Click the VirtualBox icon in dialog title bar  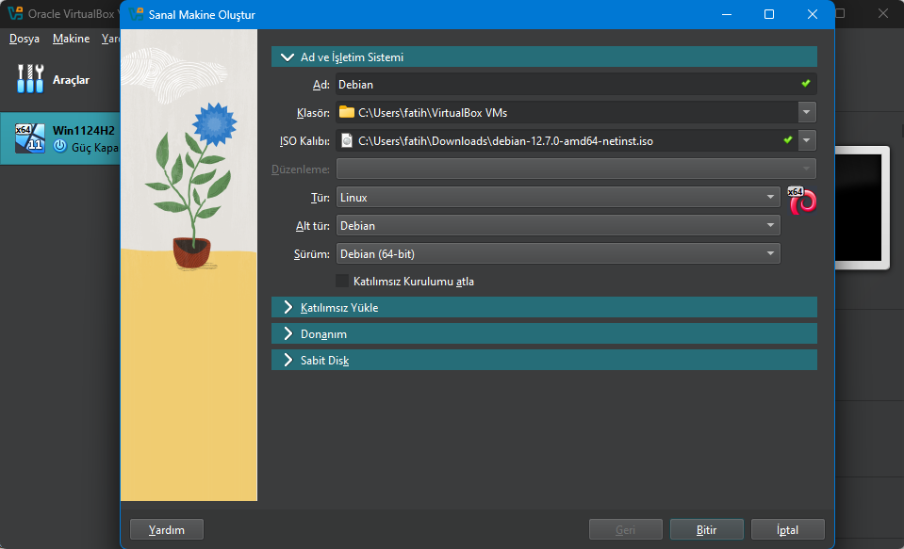[x=137, y=15]
